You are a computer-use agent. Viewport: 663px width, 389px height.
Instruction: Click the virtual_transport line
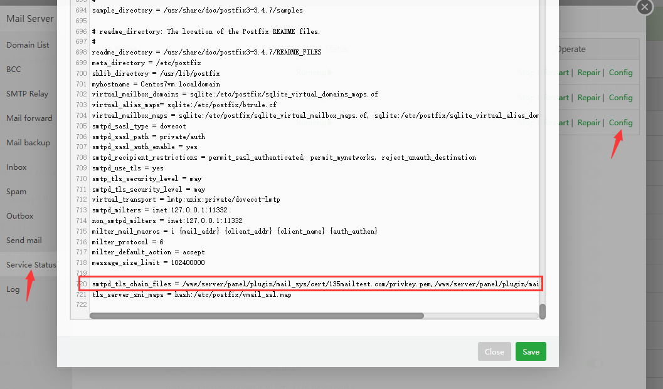click(x=186, y=199)
